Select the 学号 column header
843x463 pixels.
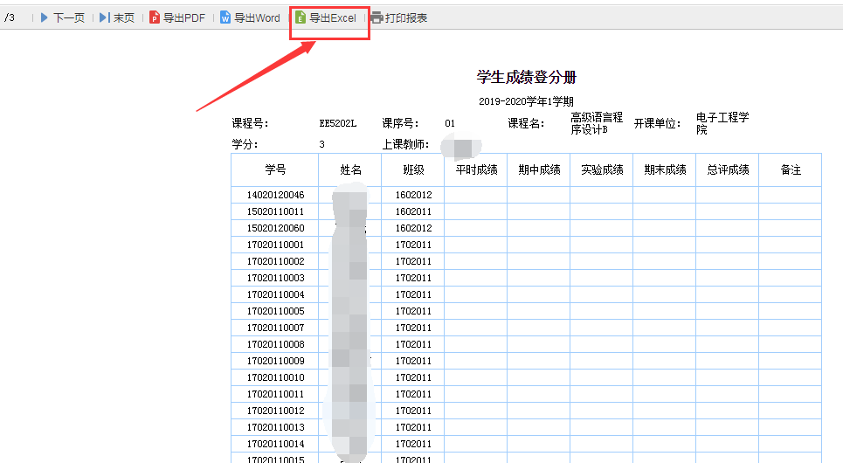click(x=275, y=169)
